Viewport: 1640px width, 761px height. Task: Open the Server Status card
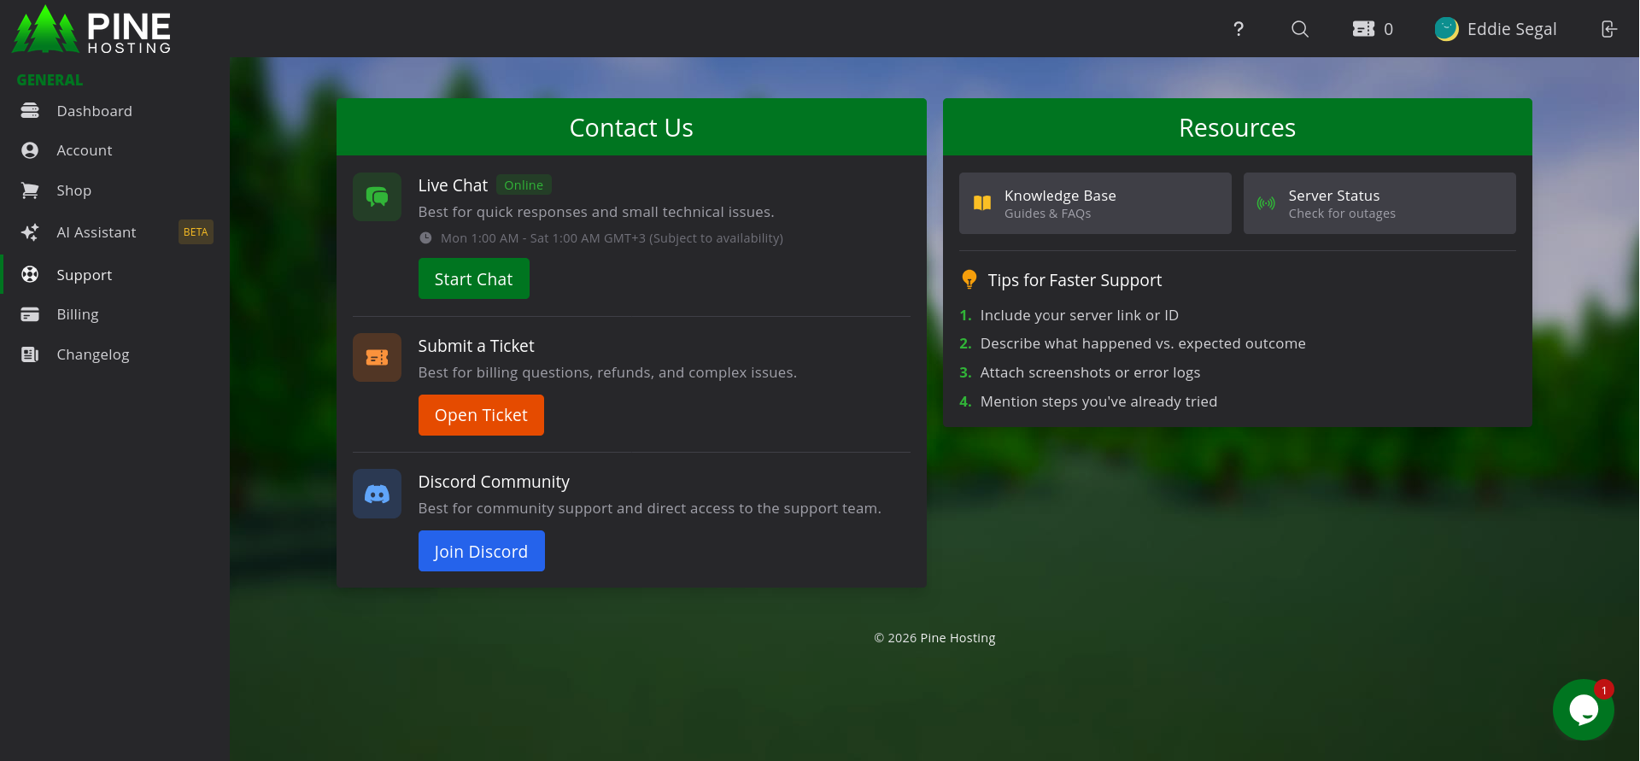point(1379,203)
